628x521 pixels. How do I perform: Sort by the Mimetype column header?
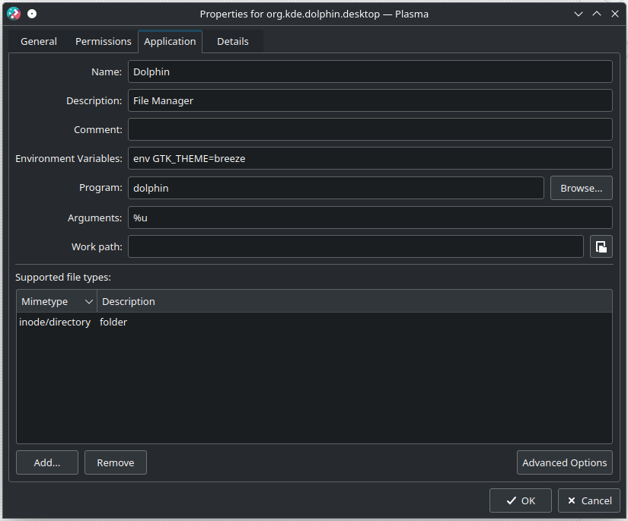click(56, 301)
